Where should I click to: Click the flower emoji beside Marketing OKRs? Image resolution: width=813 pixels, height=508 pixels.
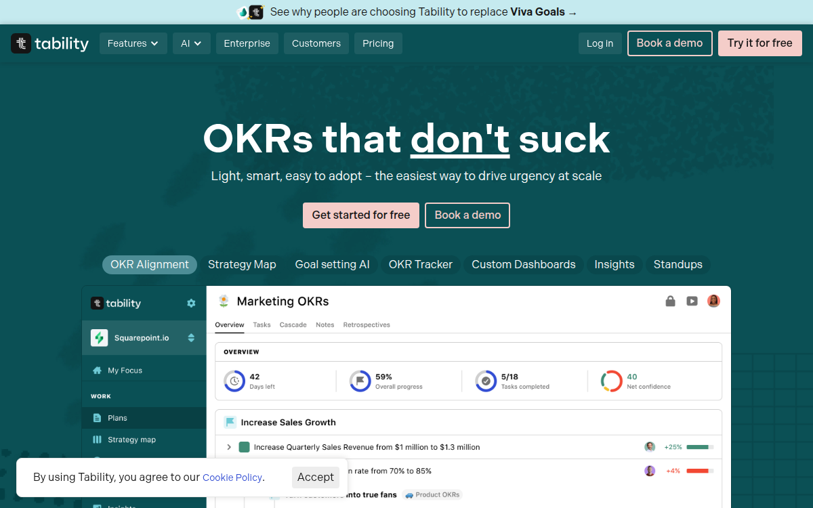coord(224,301)
